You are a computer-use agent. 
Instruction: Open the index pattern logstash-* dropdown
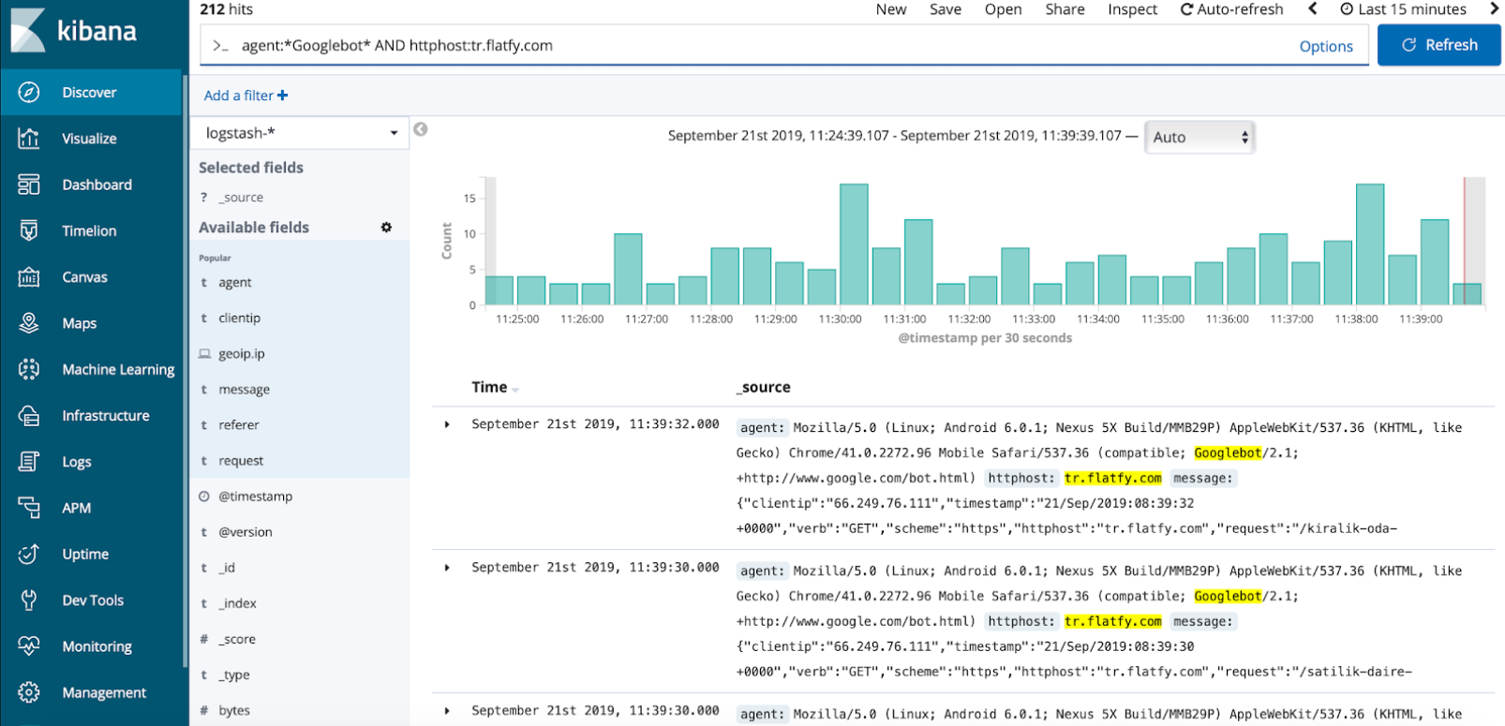[300, 133]
